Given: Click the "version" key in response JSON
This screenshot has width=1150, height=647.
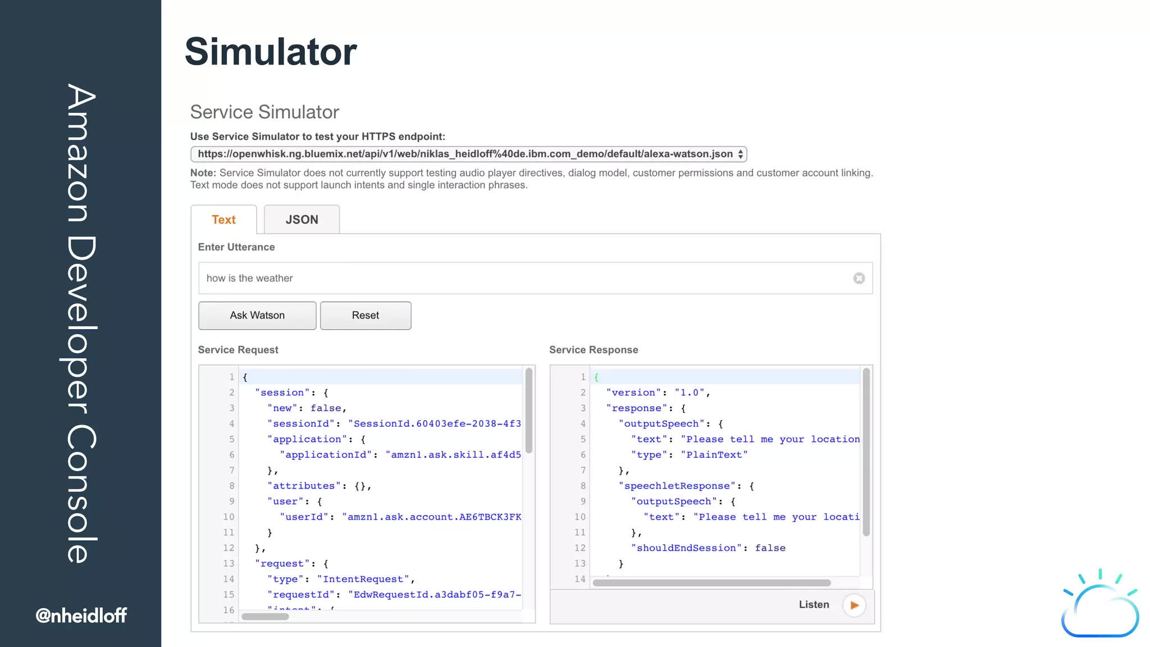Looking at the screenshot, I should 633,393.
